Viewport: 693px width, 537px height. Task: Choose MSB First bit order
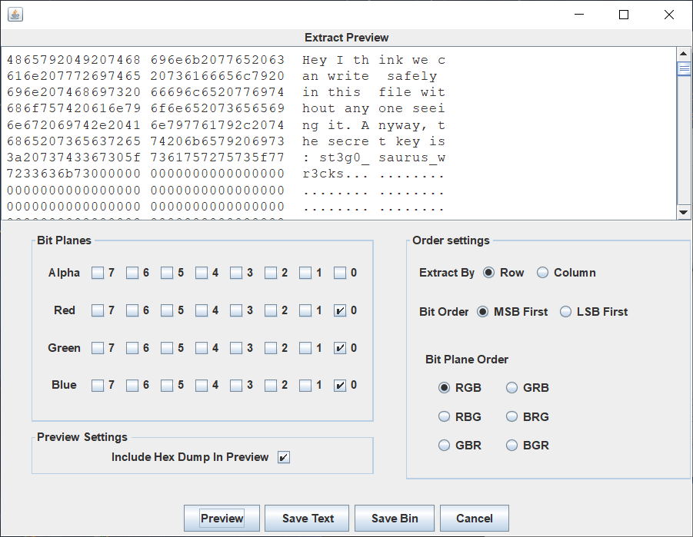click(x=482, y=312)
